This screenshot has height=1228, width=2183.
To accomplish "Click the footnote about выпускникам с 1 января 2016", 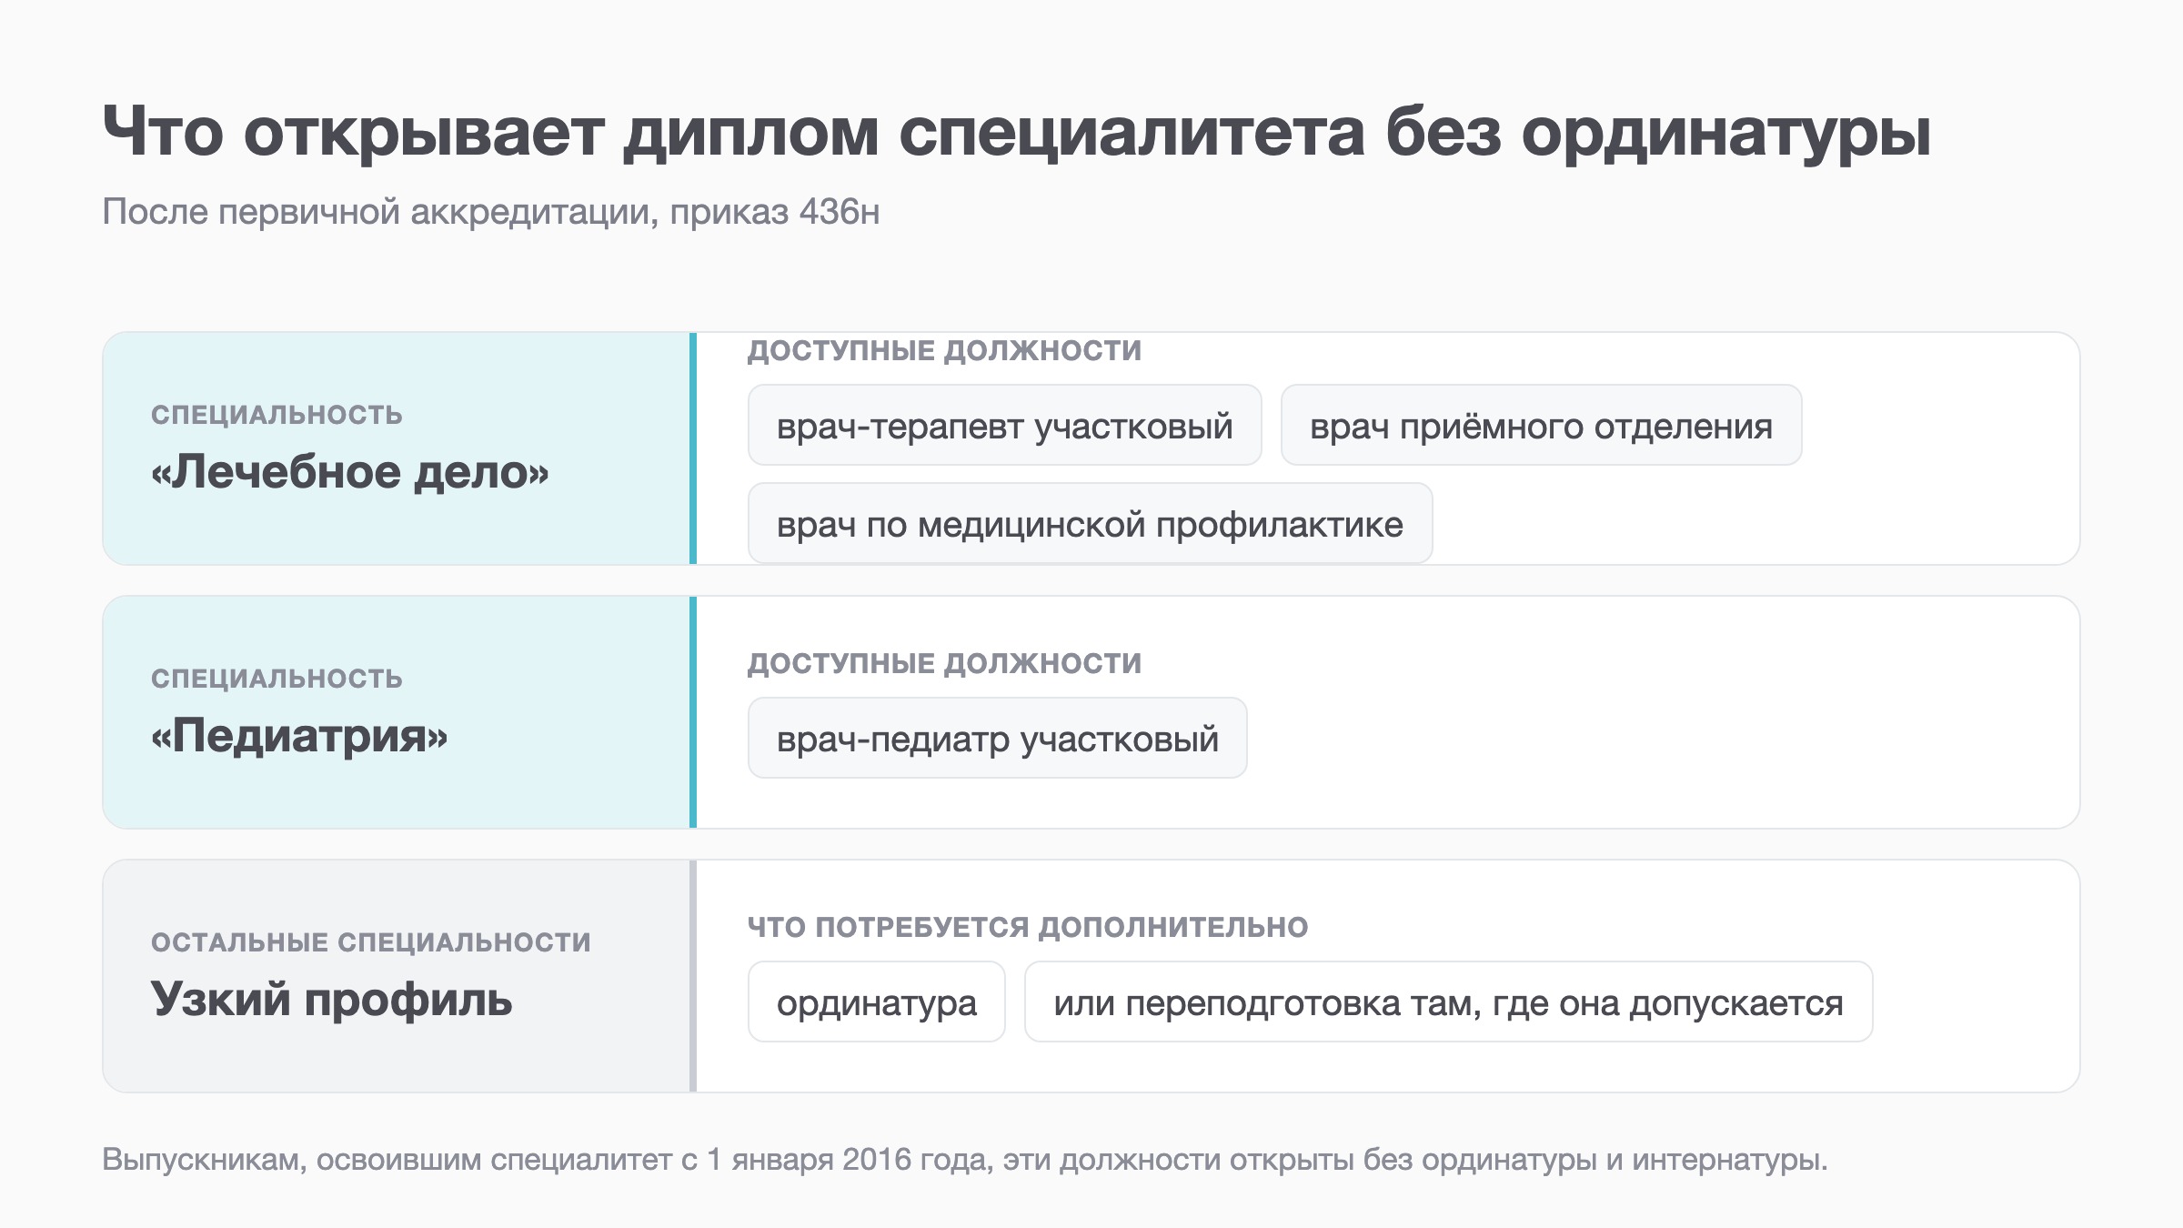I will click(x=965, y=1160).
